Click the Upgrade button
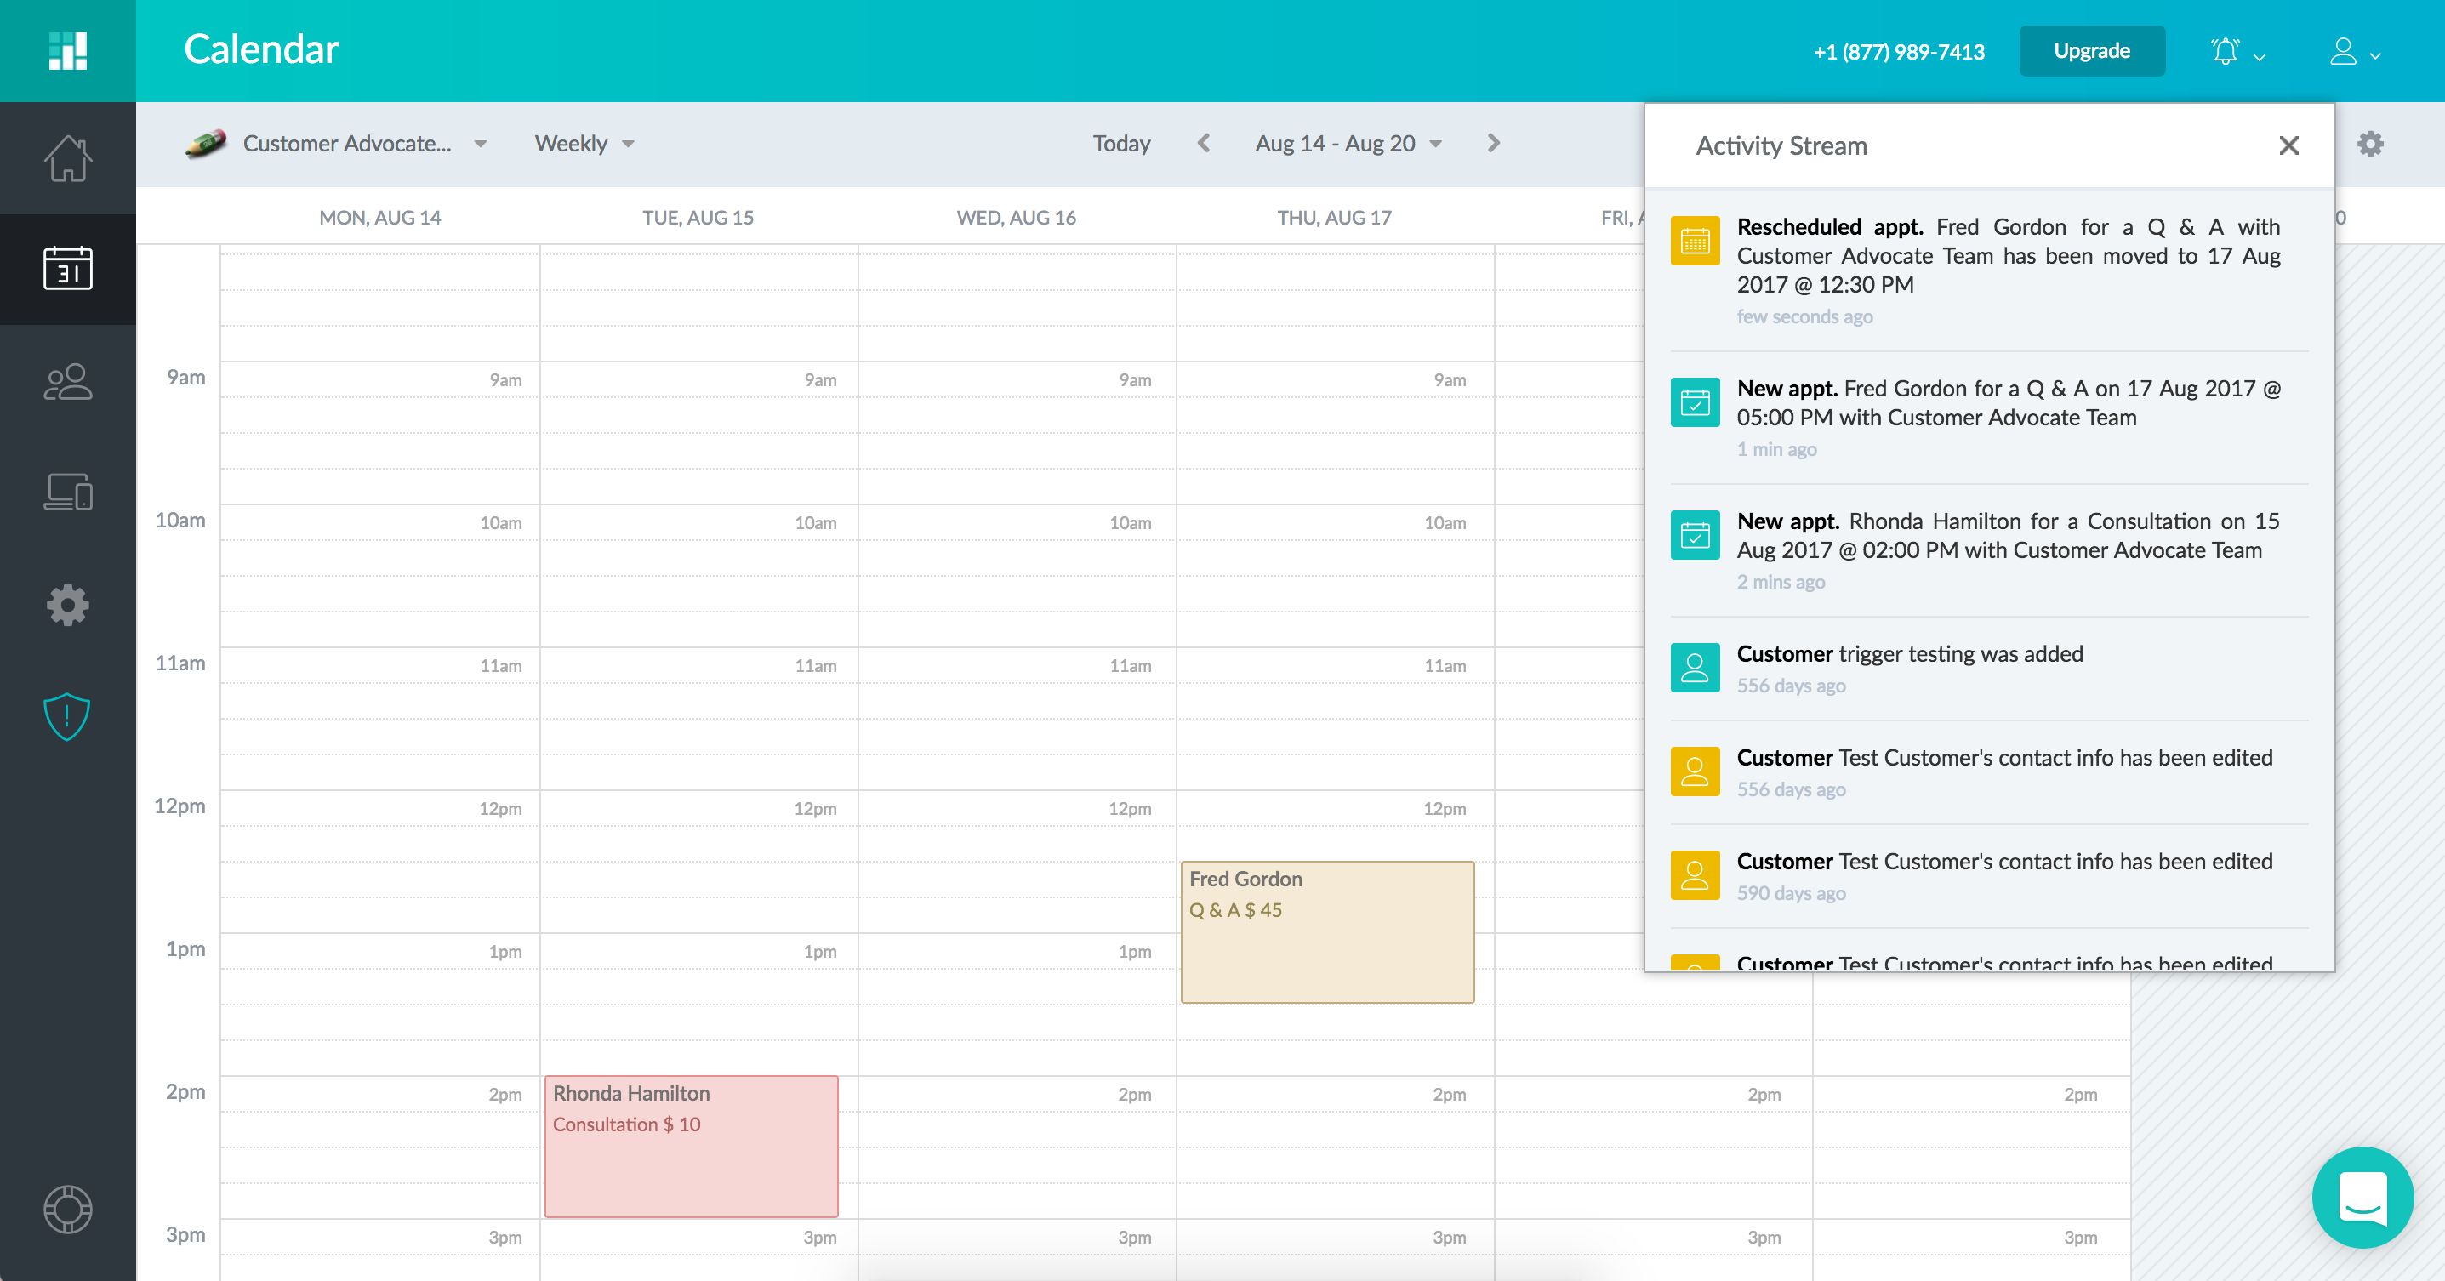The image size is (2445, 1281). [x=2091, y=51]
